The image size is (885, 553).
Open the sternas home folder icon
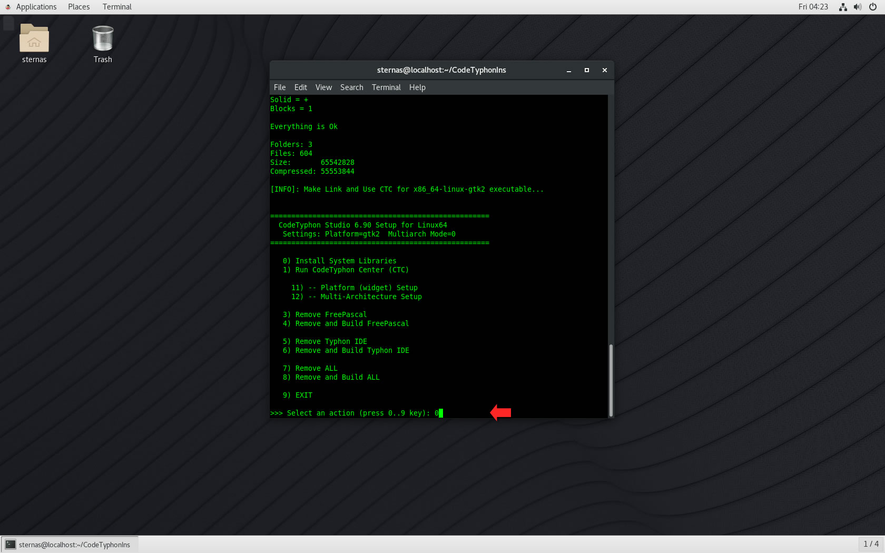point(34,38)
